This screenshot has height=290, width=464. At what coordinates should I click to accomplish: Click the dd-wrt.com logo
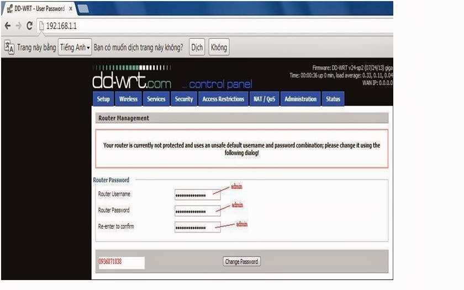coord(132,77)
